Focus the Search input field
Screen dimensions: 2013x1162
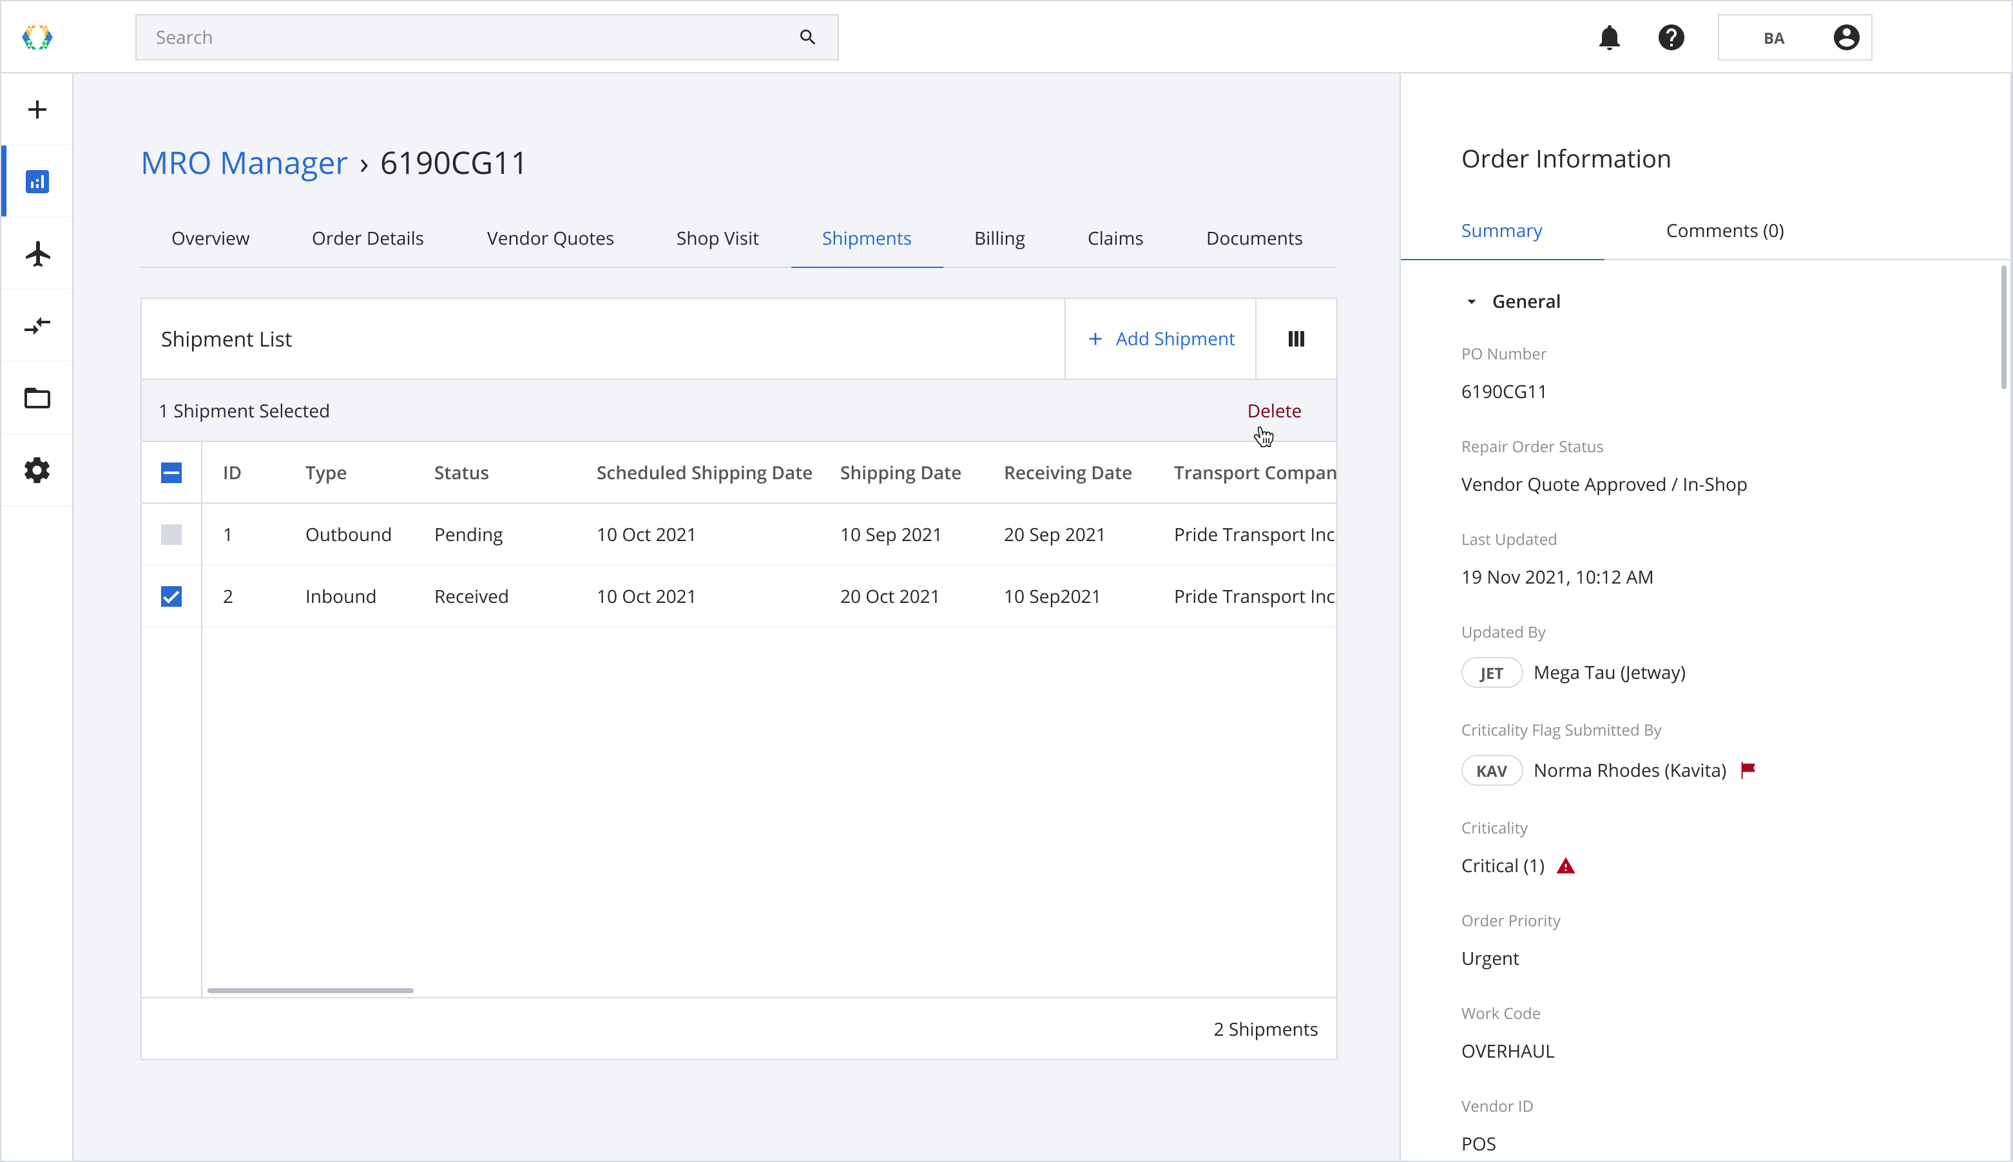487,37
